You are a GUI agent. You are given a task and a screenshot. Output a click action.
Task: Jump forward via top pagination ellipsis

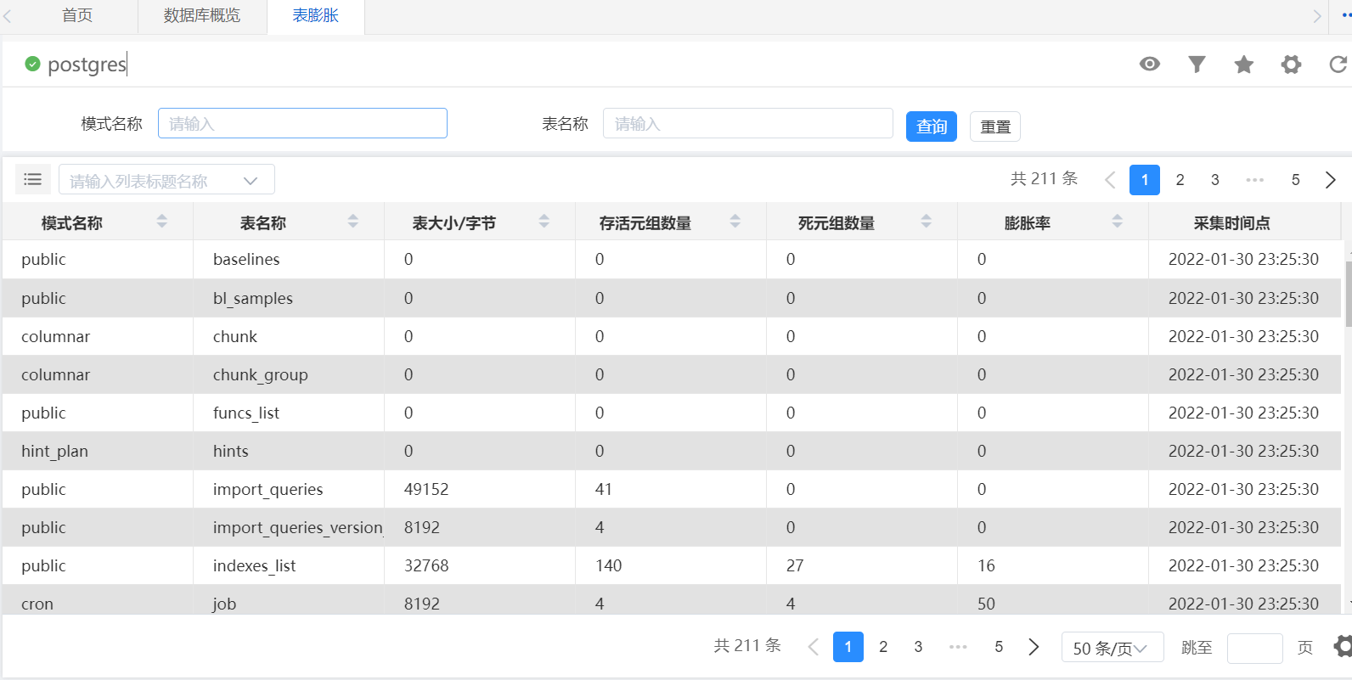(1254, 180)
